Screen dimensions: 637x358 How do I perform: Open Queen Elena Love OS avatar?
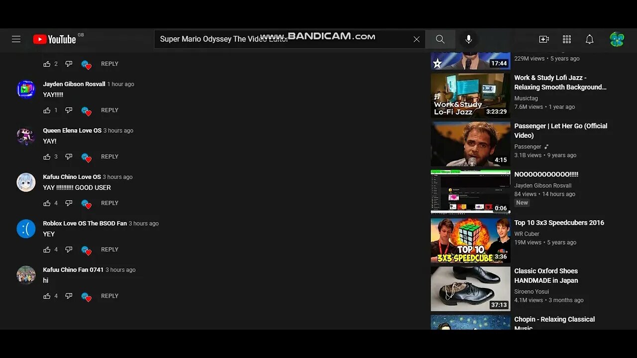[26, 136]
